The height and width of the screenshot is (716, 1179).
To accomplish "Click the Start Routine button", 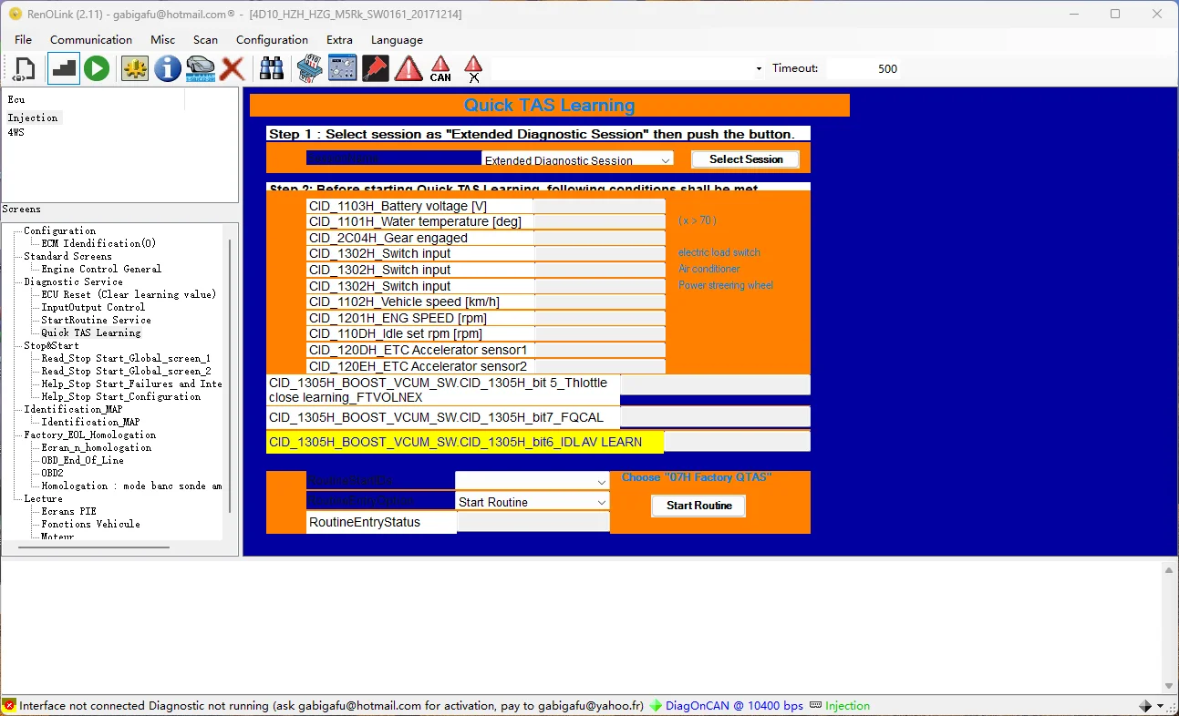I will pyautogui.click(x=698, y=506).
